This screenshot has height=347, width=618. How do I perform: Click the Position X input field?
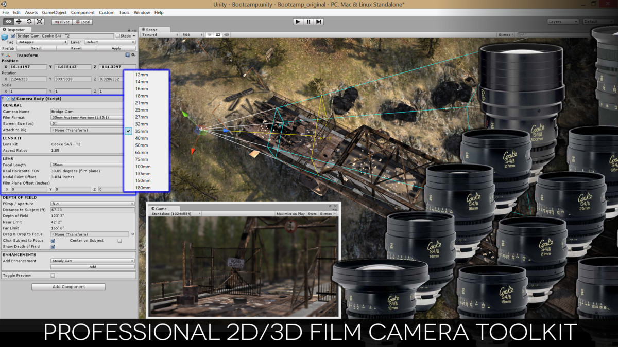coord(29,67)
